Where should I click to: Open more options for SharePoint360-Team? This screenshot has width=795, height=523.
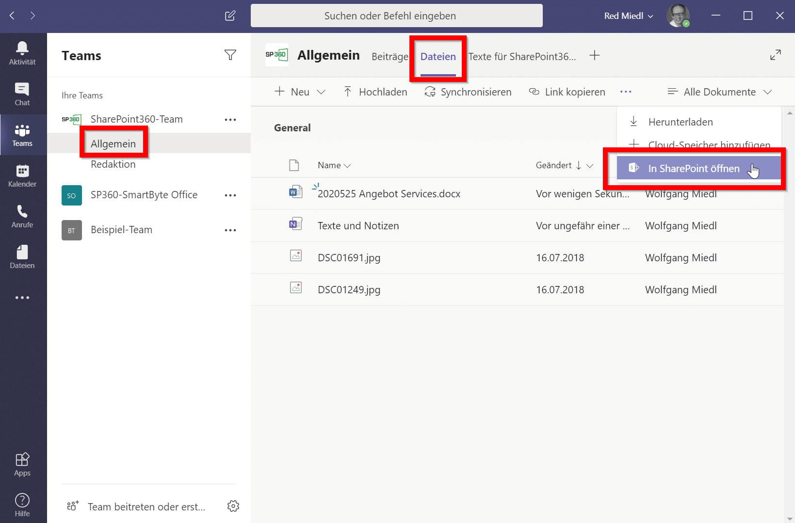click(x=230, y=119)
